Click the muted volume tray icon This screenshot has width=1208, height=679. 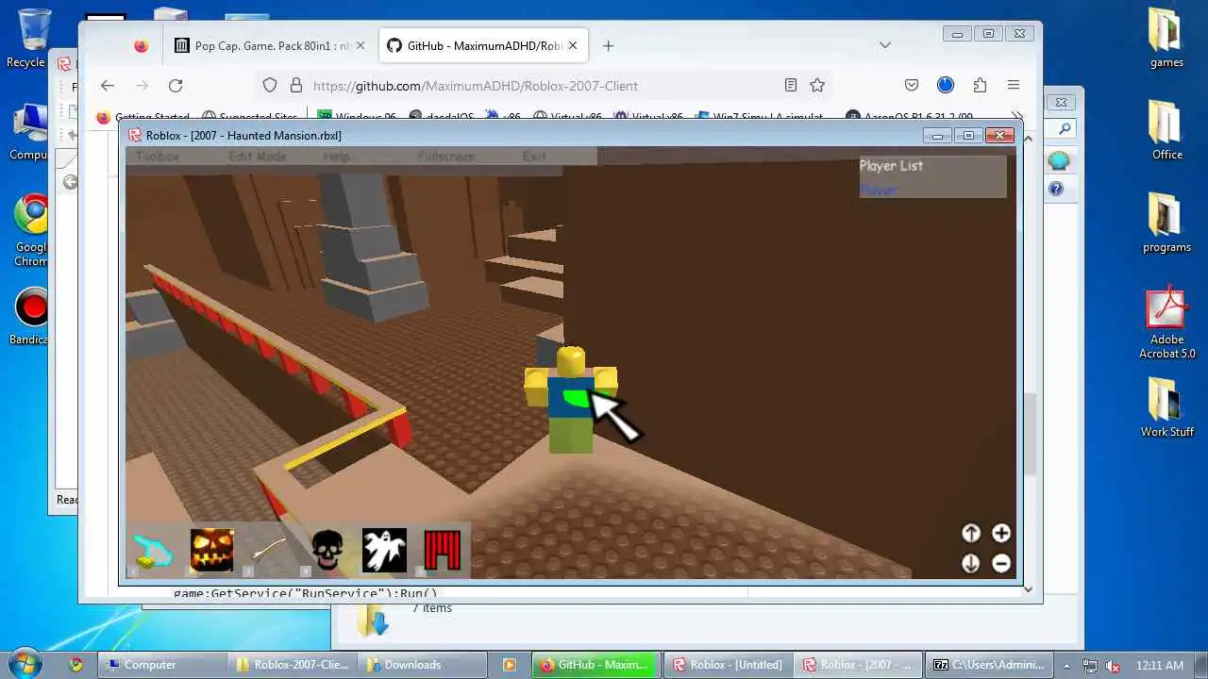1113,665
